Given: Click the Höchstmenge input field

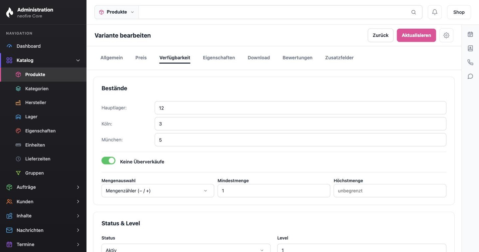Looking at the screenshot, I should pyautogui.click(x=390, y=191).
